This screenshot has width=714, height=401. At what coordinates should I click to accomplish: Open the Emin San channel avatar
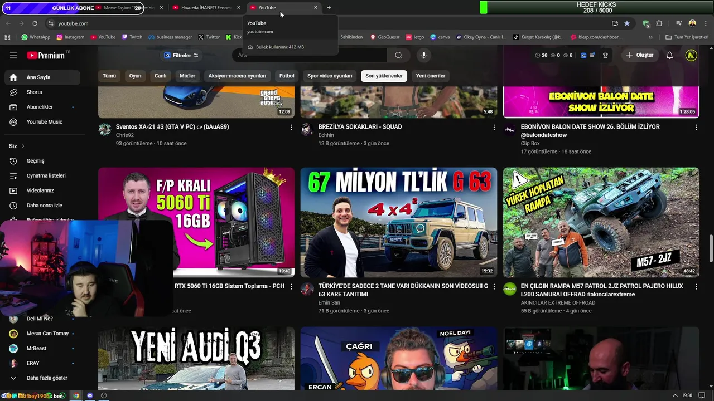[x=307, y=289]
